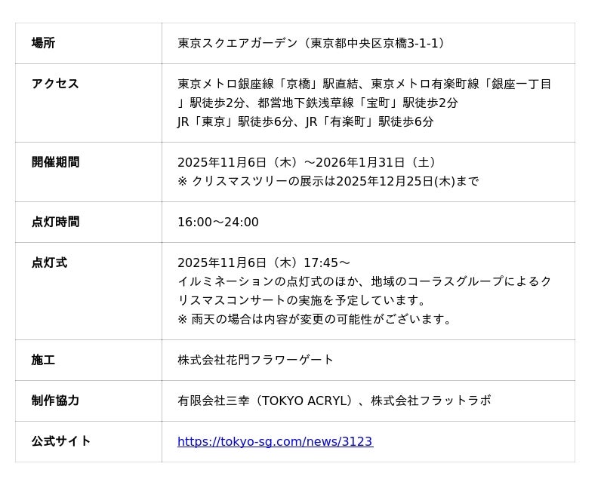The width and height of the screenshot is (604, 485).
Task: Click the 16:00〜24:00 lighting time
Action: click(x=218, y=222)
